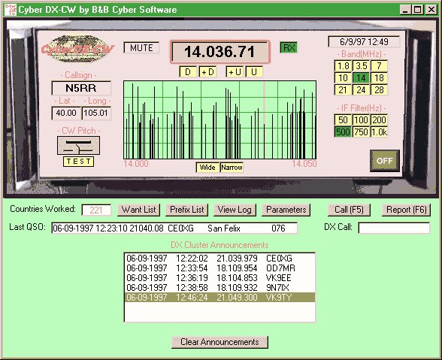Click the Callsign field N5RR
The height and width of the screenshot is (360, 442).
81,88
